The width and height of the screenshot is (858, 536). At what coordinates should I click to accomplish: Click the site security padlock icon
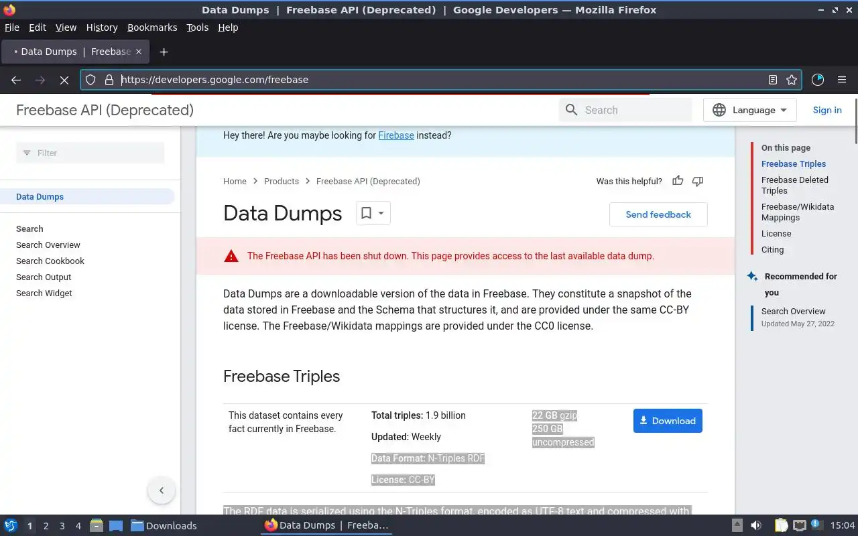coord(109,80)
